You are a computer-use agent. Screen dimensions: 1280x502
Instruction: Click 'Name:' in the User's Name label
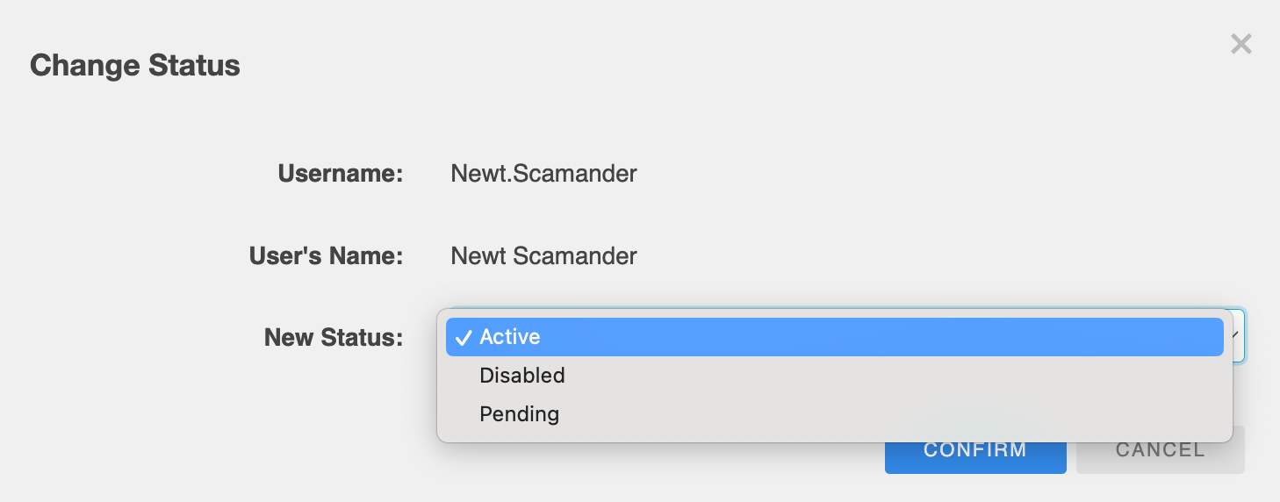(x=370, y=256)
